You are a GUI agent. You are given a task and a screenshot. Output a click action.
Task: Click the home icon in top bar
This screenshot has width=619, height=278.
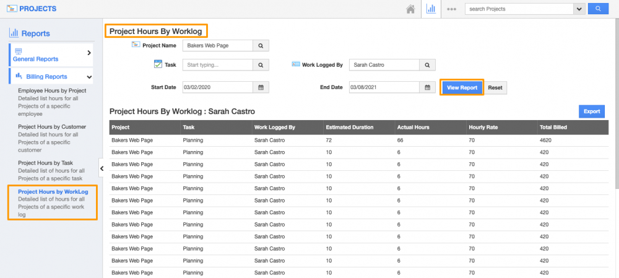point(410,9)
